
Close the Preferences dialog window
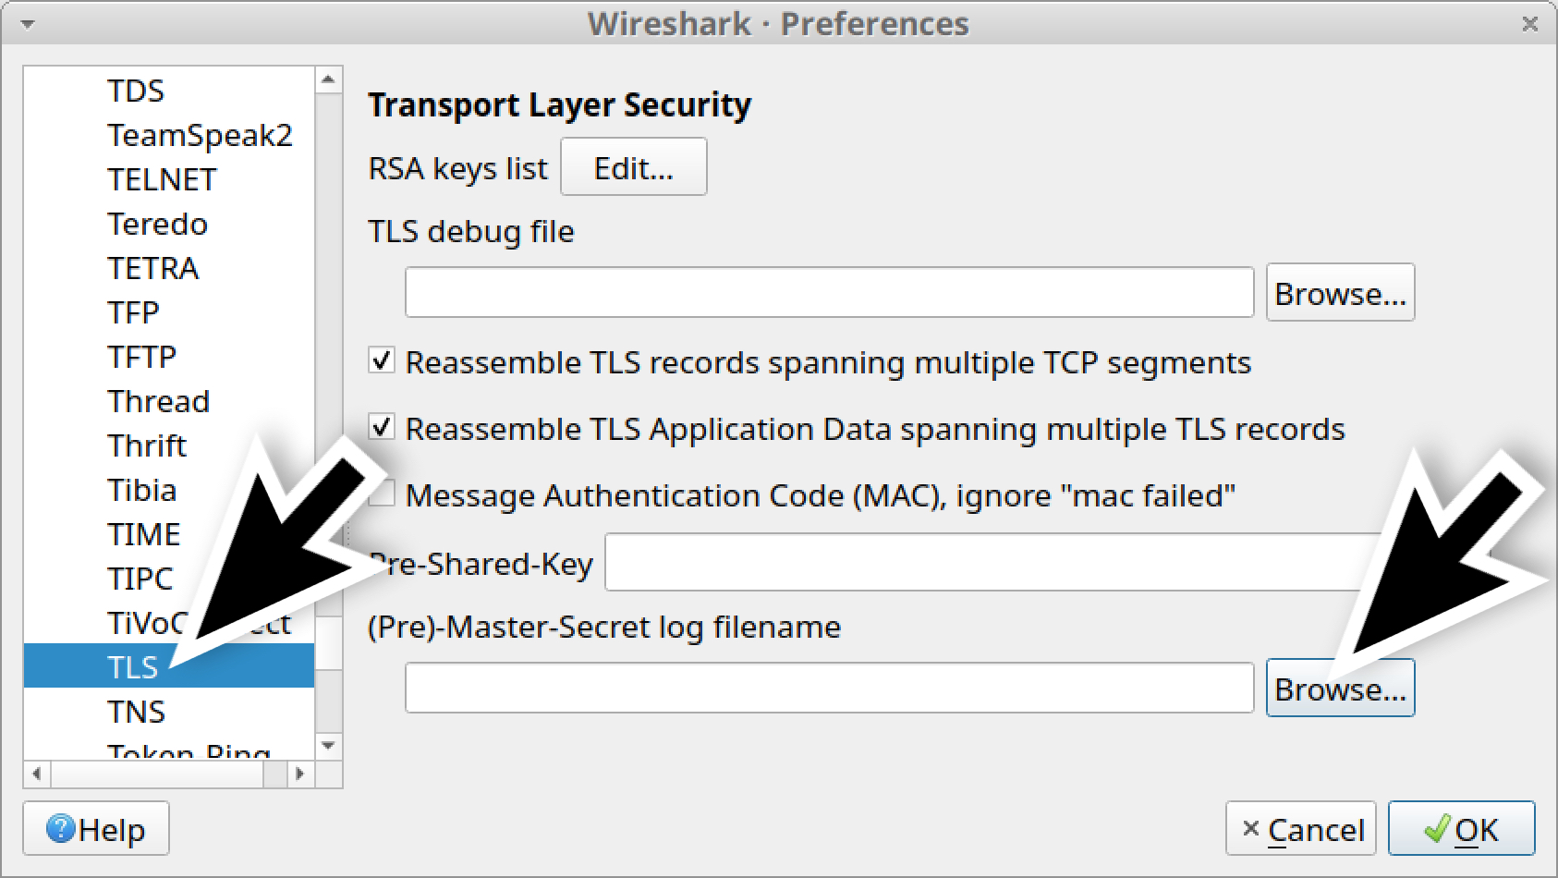coord(1529,24)
